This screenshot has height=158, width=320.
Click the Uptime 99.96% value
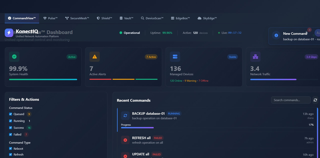[x=167, y=33]
